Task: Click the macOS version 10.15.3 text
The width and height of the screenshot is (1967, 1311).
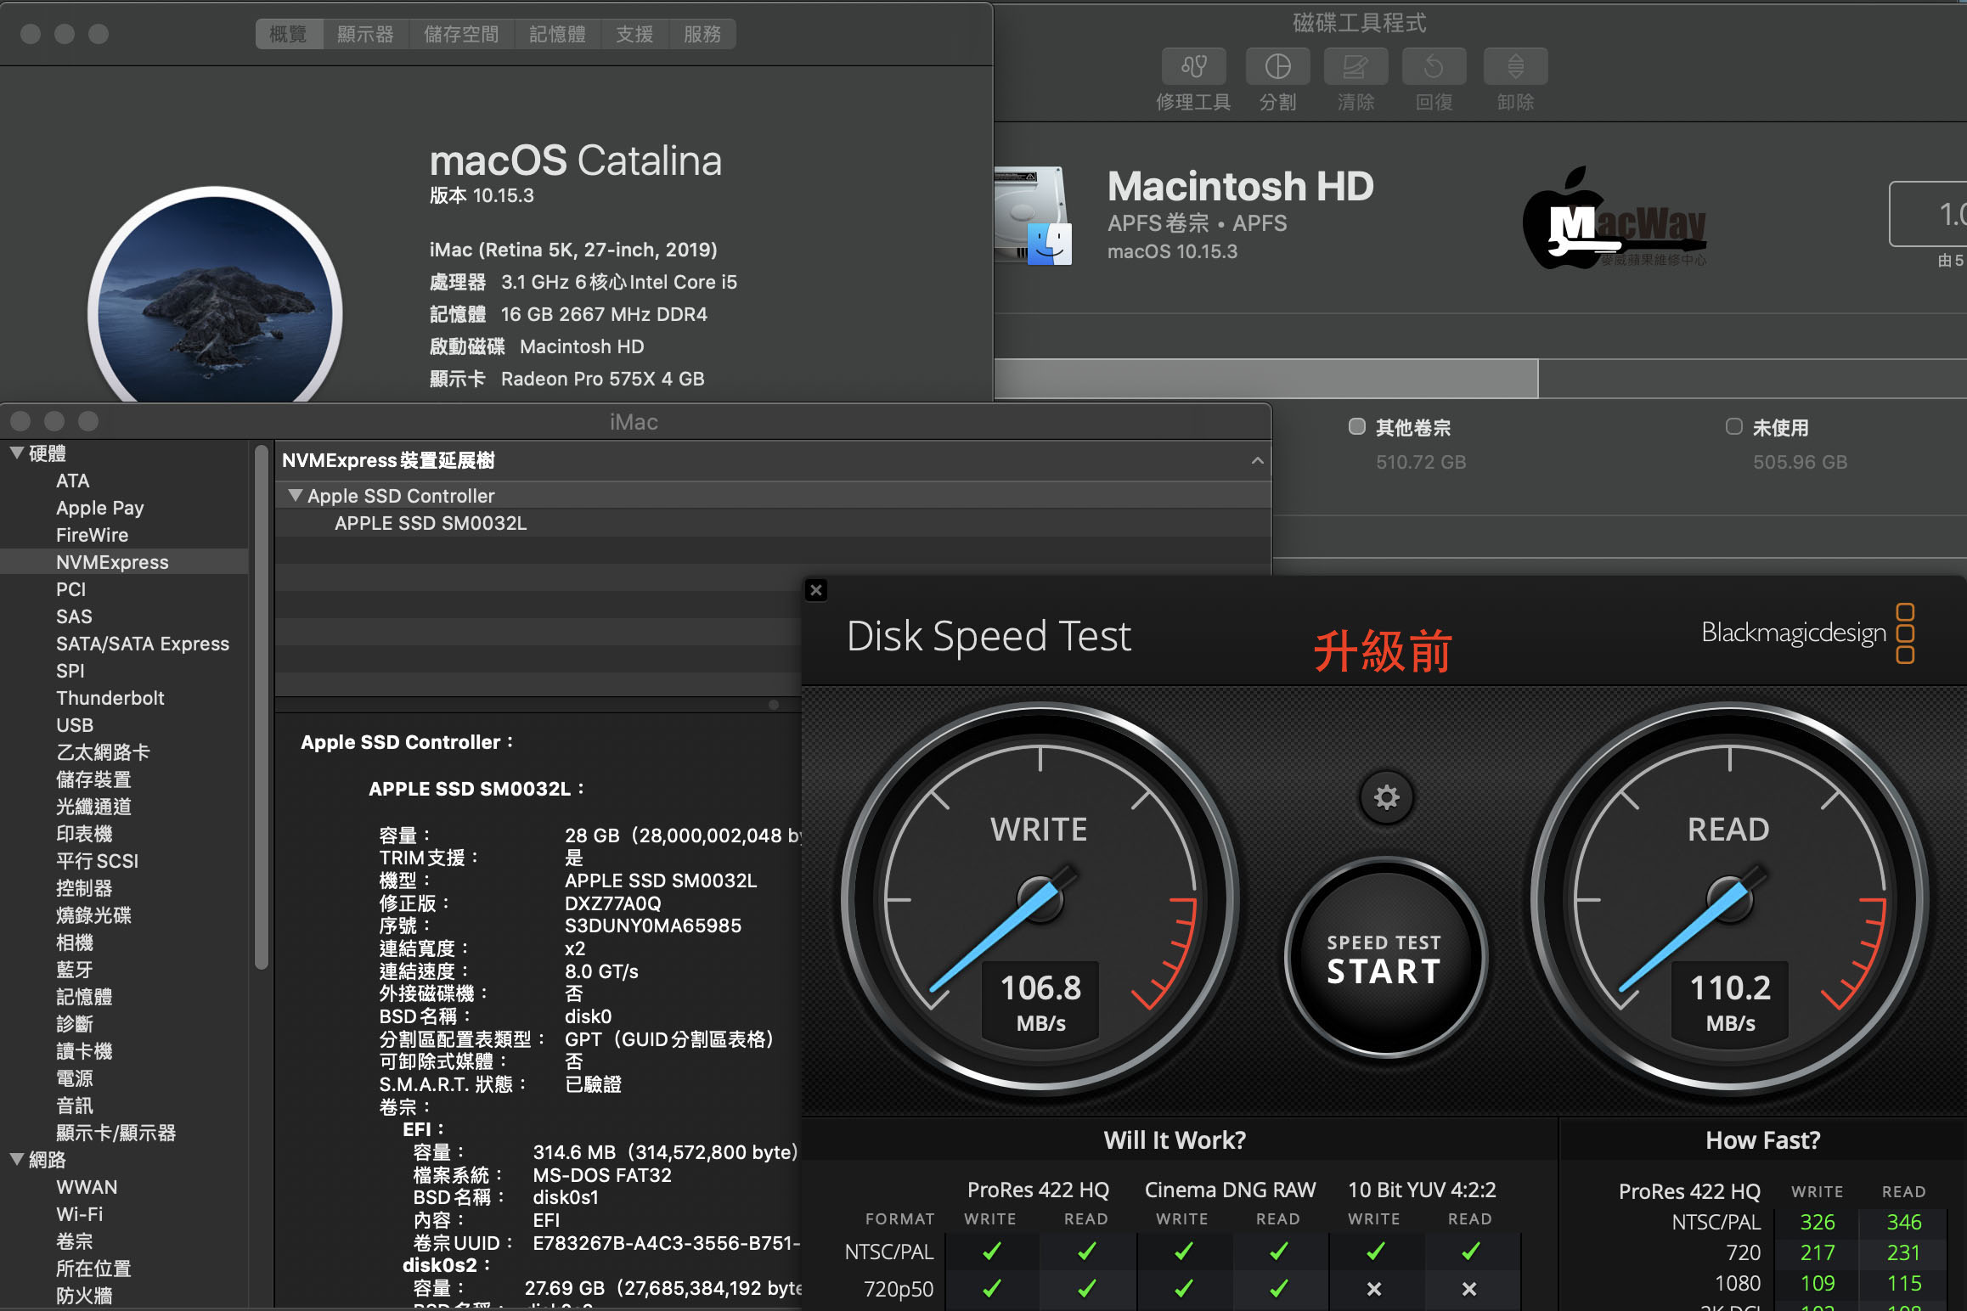Action: pyautogui.click(x=482, y=195)
